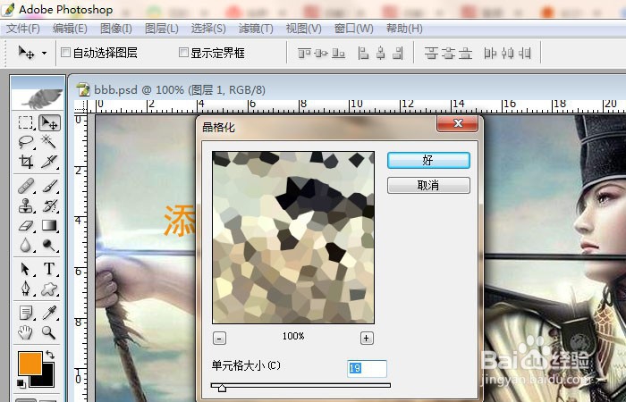The image size is (626, 402).
Task: Open the 图层(L) menu
Action: (x=161, y=29)
